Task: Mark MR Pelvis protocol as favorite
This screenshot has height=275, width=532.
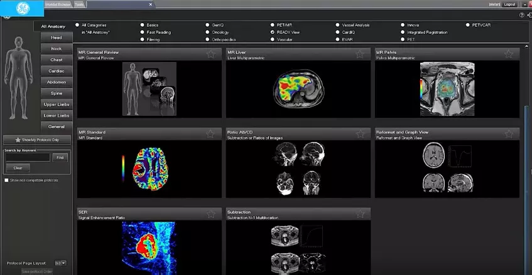Action: tap(508, 54)
